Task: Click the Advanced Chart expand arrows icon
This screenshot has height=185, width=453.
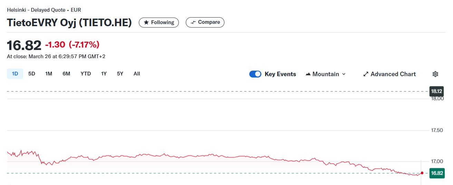Action: coord(366,74)
